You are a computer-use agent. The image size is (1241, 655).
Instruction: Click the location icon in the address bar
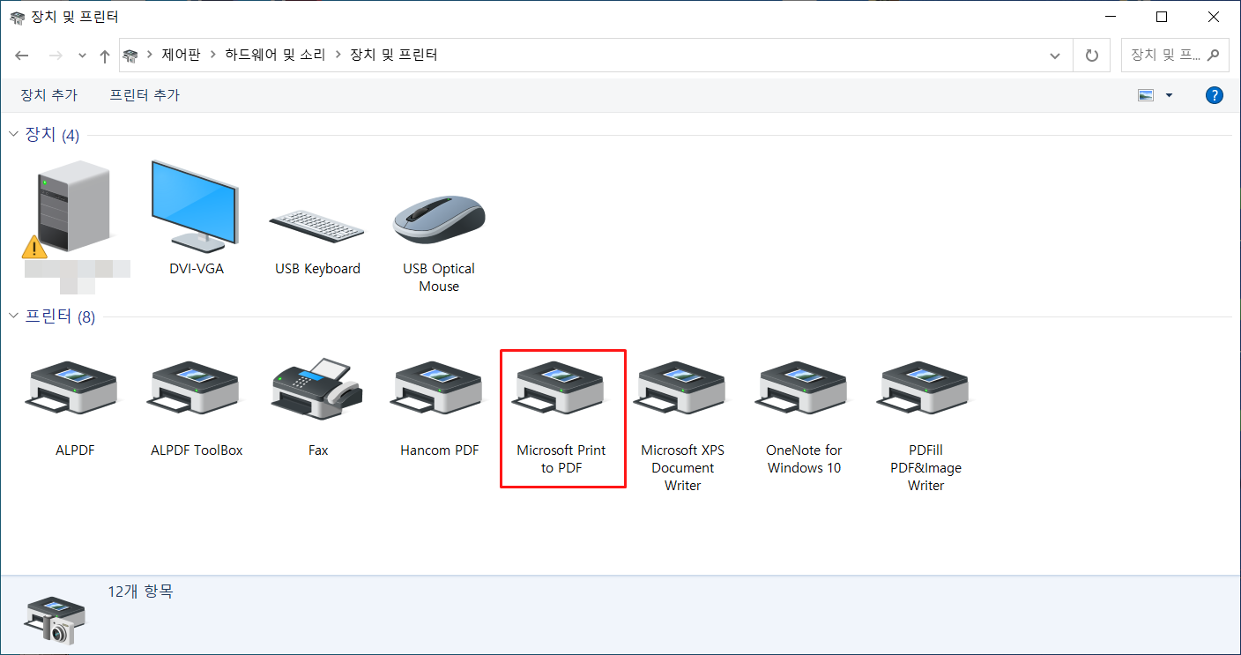(130, 56)
